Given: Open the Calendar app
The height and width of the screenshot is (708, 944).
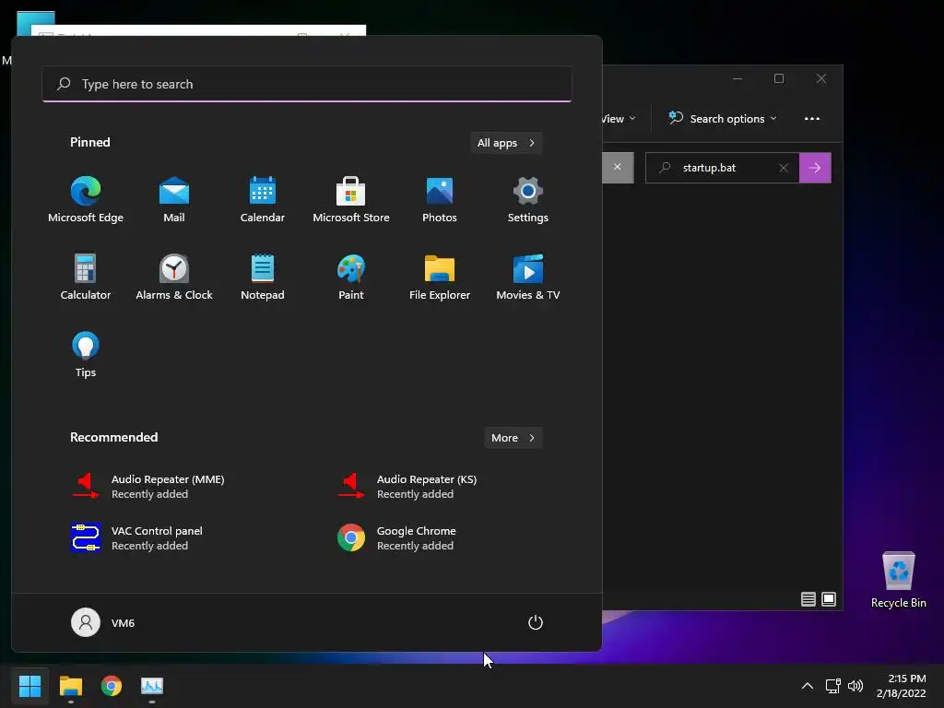Looking at the screenshot, I should click(263, 200).
